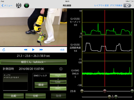Tap the 計測日時 label
Image resolution: width=134 pixels, height=100 pixels.
click(8, 69)
